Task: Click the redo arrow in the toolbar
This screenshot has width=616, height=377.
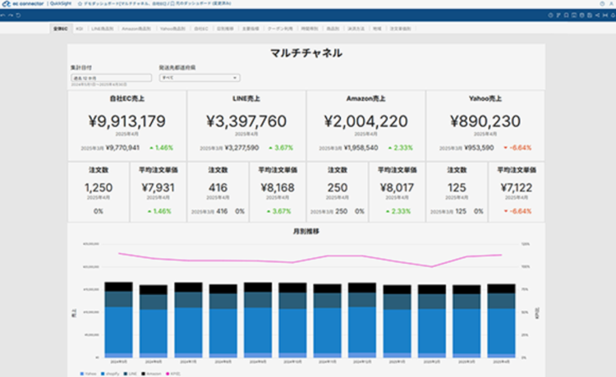Action: (10, 16)
